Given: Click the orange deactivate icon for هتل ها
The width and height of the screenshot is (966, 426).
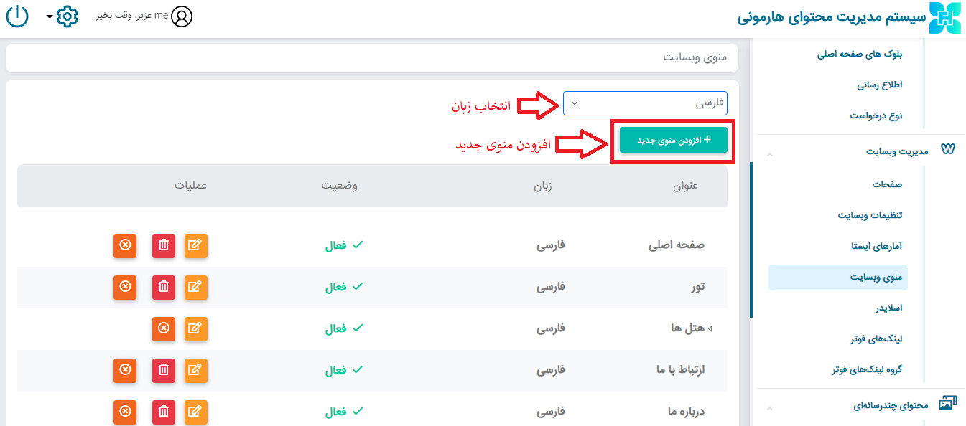Looking at the screenshot, I should pos(164,328).
